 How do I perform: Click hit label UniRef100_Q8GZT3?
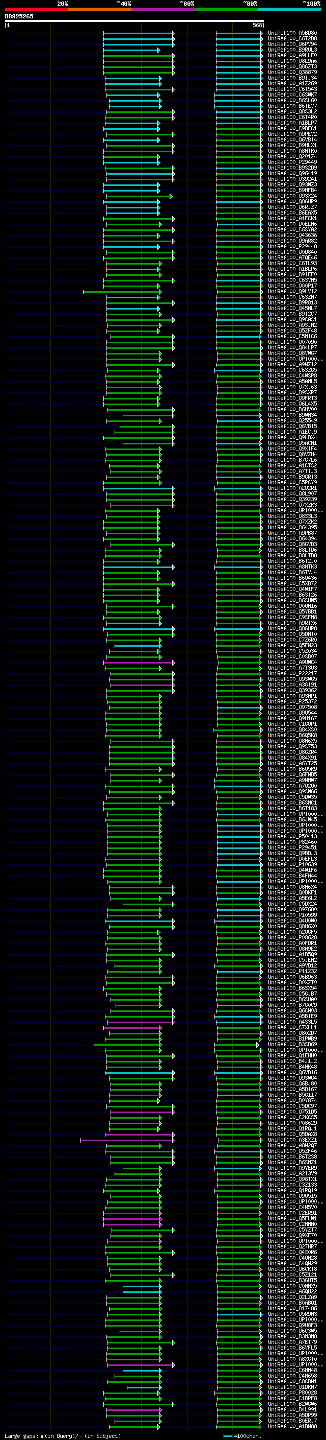pyautogui.click(x=292, y=66)
